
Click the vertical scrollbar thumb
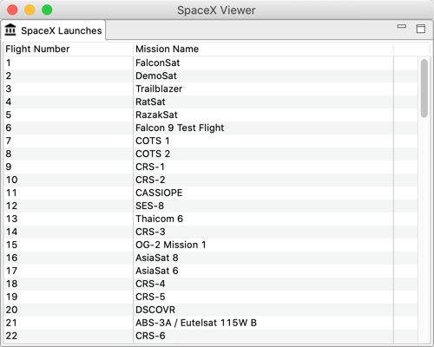click(424, 88)
